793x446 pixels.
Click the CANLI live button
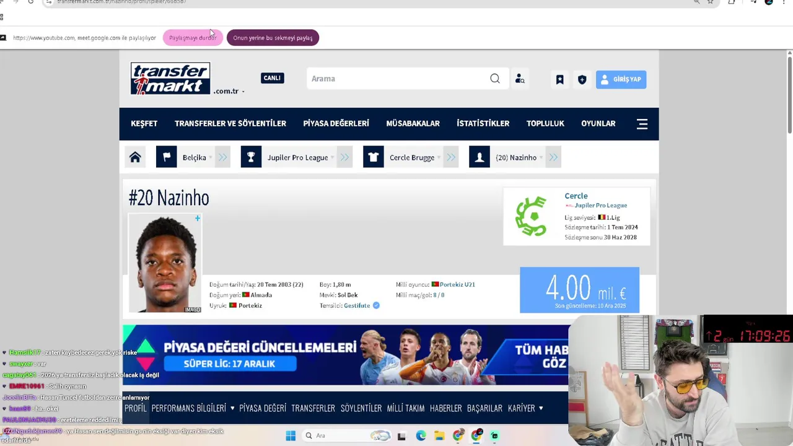pyautogui.click(x=272, y=78)
